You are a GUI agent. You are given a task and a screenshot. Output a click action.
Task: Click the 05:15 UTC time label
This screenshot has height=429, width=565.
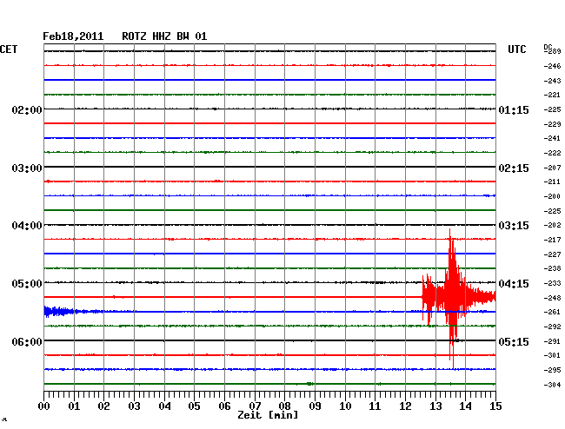pyautogui.click(x=514, y=341)
